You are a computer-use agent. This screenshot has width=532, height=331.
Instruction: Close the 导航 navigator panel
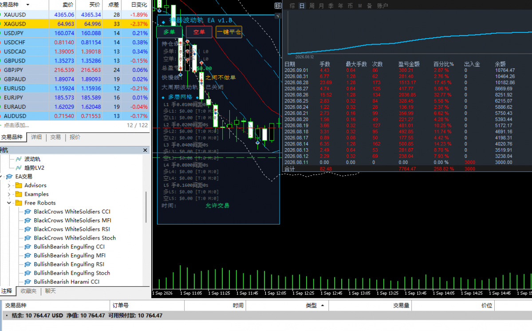click(x=145, y=150)
